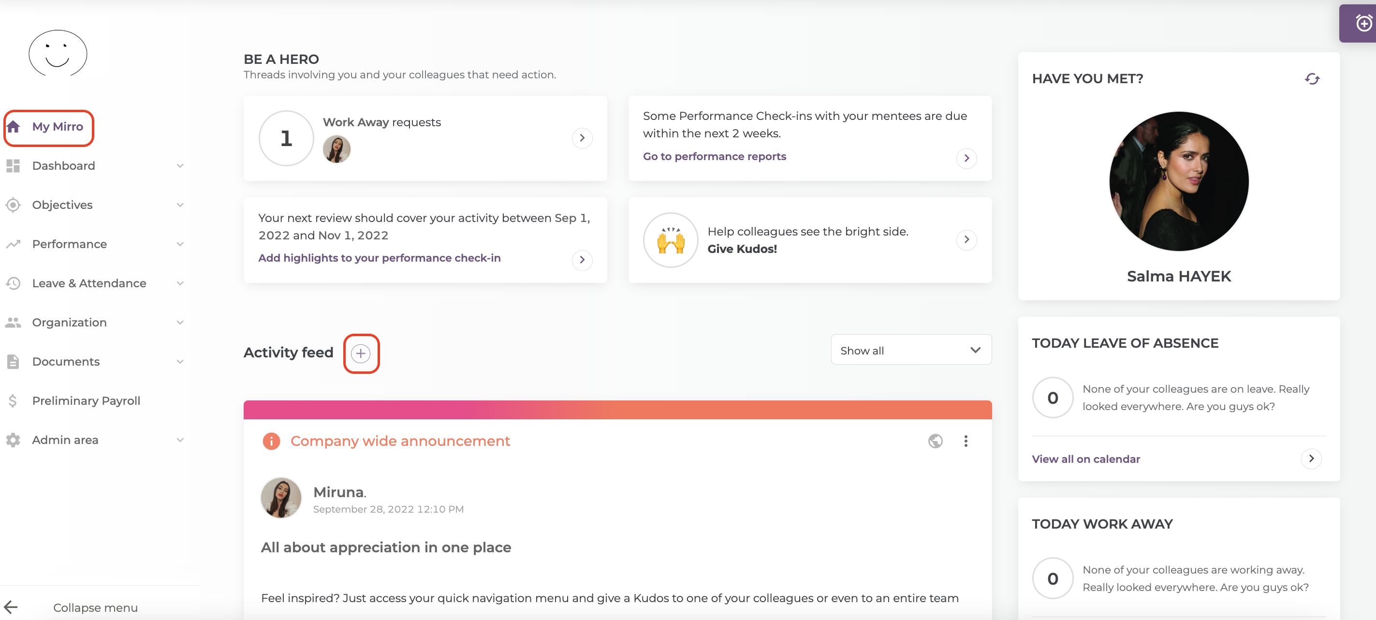Click the arrow on the review highlights card
Image resolution: width=1376 pixels, height=620 pixels.
(x=582, y=260)
